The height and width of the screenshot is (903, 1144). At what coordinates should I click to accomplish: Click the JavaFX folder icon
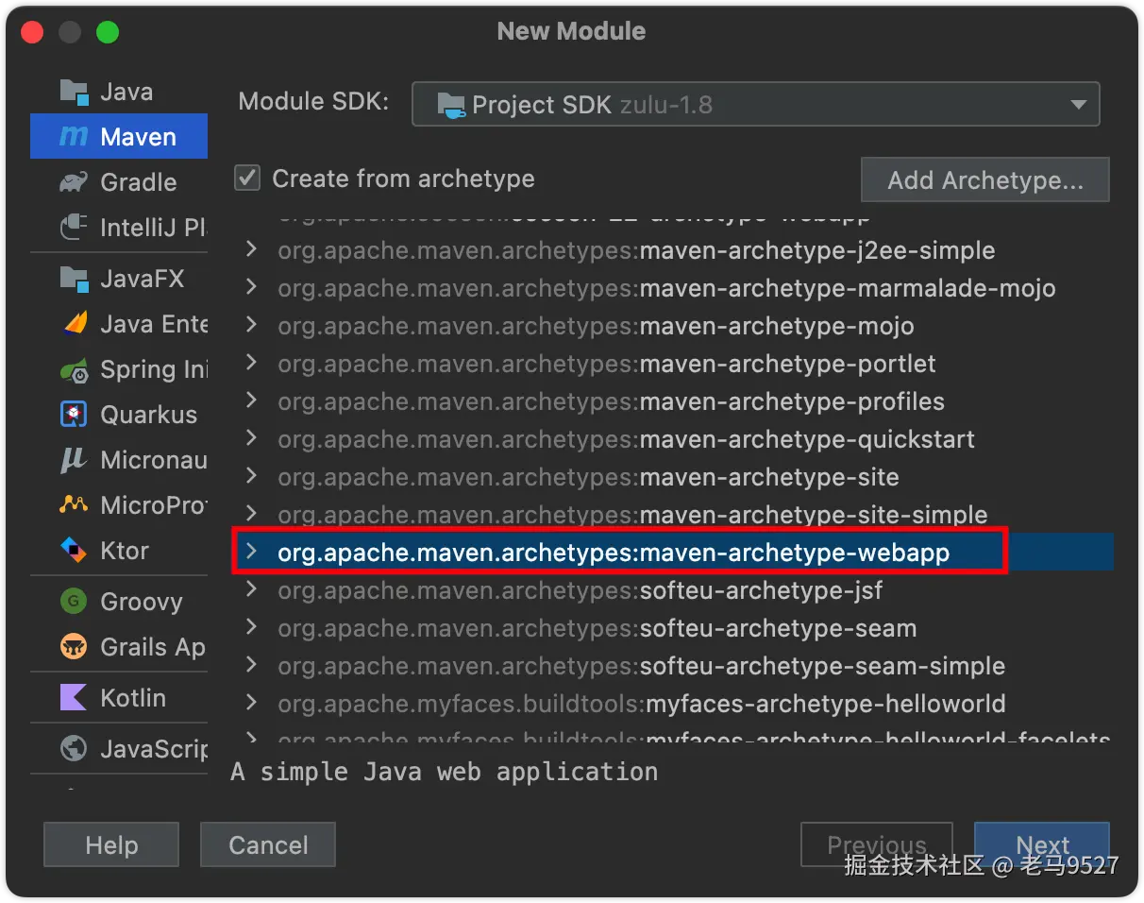74,279
